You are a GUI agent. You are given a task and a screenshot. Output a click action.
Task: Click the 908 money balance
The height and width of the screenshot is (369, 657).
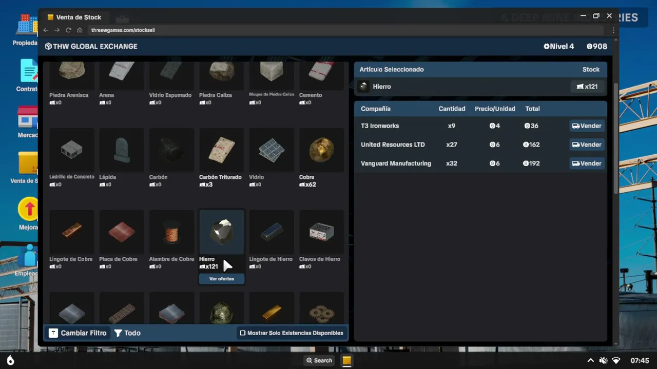(x=597, y=46)
